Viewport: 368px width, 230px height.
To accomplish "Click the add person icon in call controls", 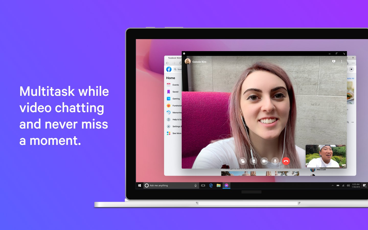I will tap(254, 161).
